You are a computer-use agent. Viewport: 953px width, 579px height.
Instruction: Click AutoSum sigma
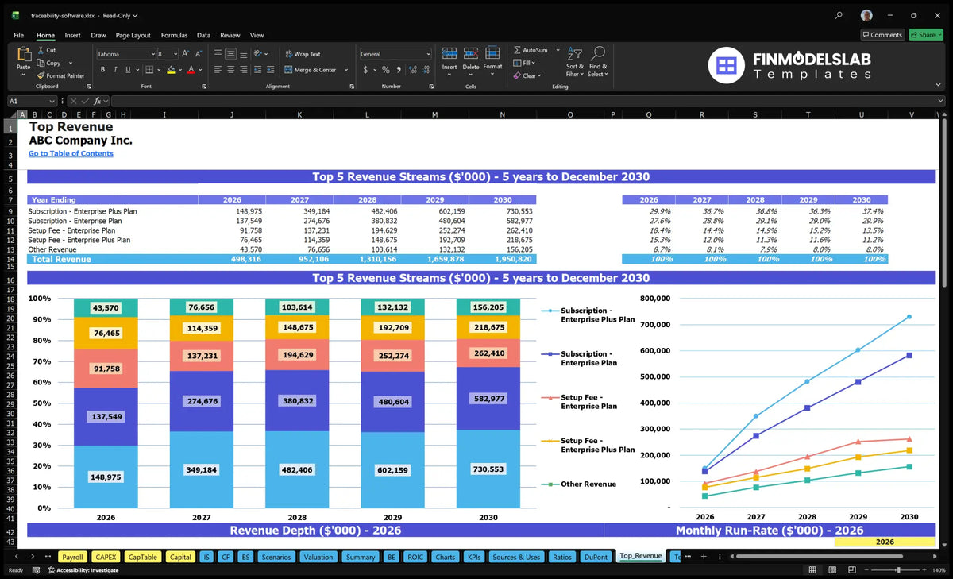pos(517,50)
